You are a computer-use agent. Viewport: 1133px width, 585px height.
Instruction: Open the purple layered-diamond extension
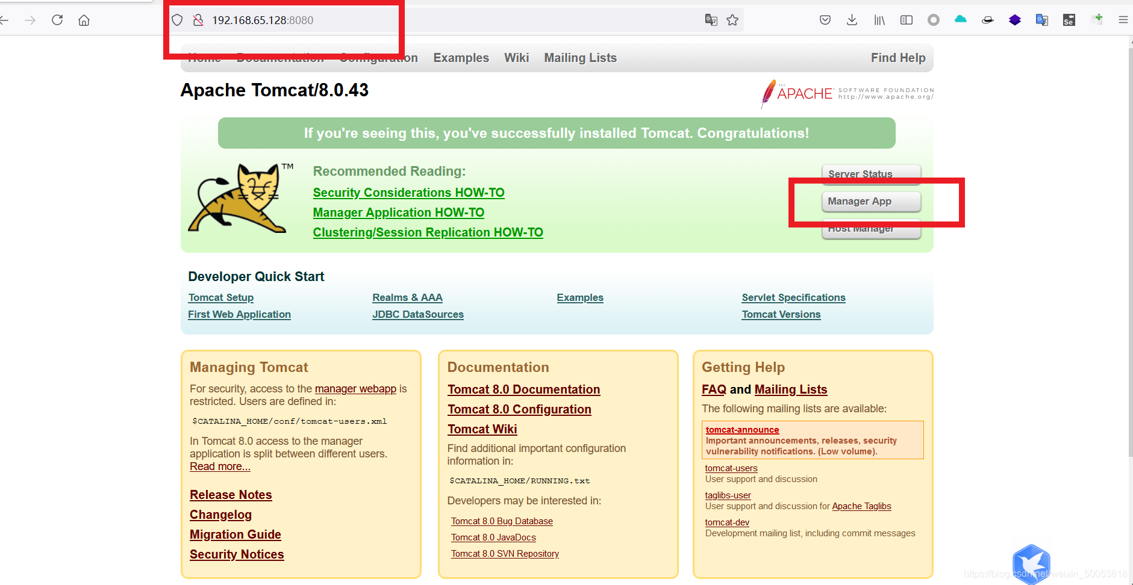click(x=1015, y=20)
